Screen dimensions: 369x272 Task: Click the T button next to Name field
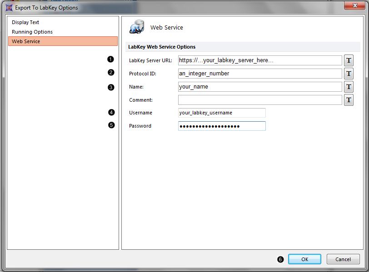click(349, 87)
